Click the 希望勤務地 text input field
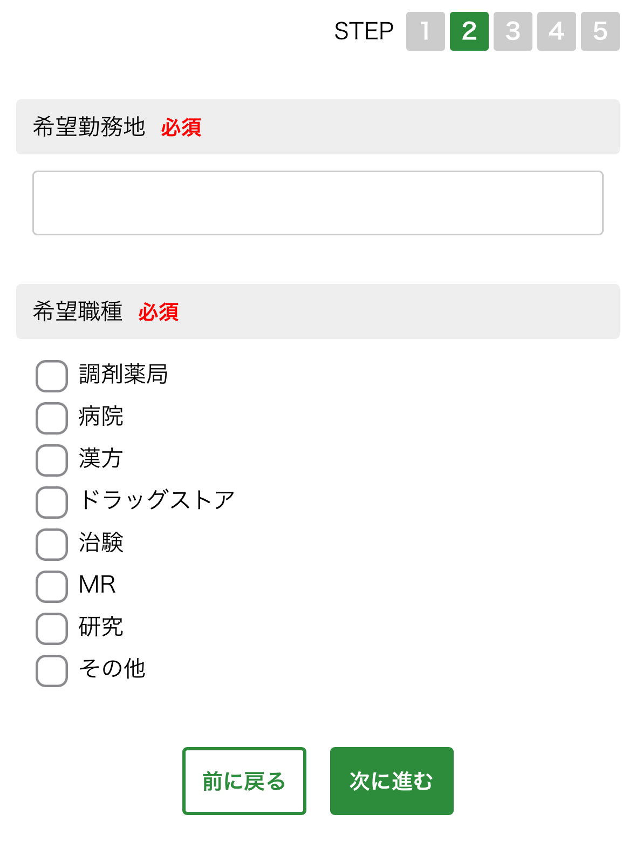 point(318,203)
